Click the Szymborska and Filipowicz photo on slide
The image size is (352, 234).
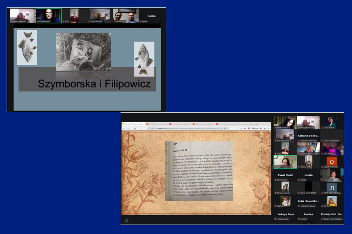coord(84,51)
